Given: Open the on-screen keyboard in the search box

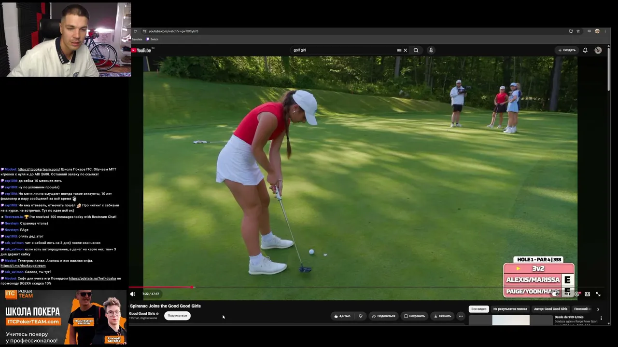Looking at the screenshot, I should (399, 50).
